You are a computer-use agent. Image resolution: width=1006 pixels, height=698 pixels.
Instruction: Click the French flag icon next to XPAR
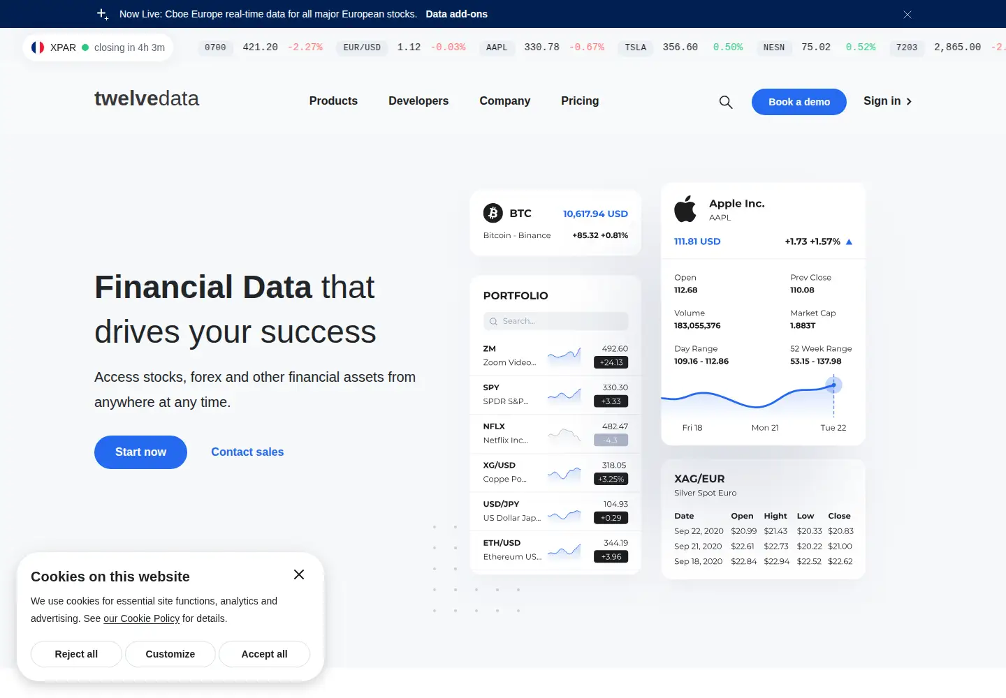(38, 47)
